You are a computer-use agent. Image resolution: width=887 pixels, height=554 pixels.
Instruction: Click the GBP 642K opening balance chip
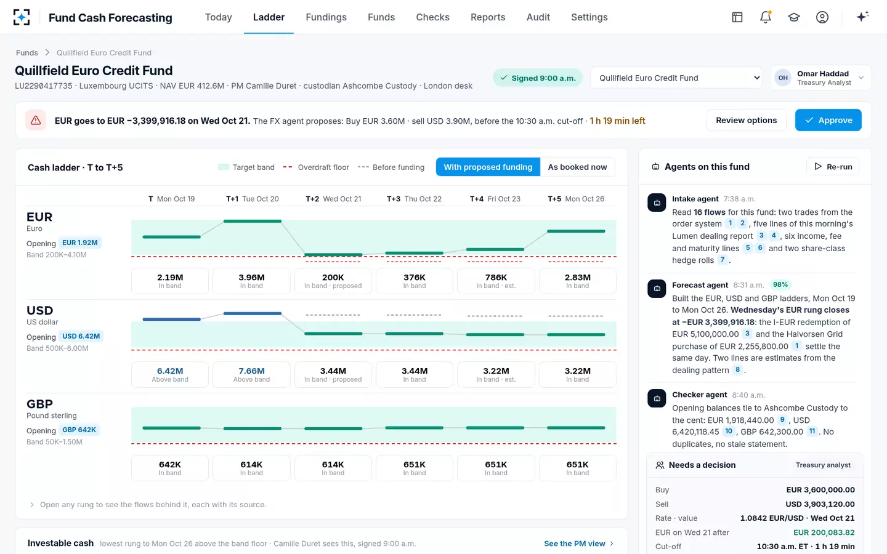(x=79, y=430)
